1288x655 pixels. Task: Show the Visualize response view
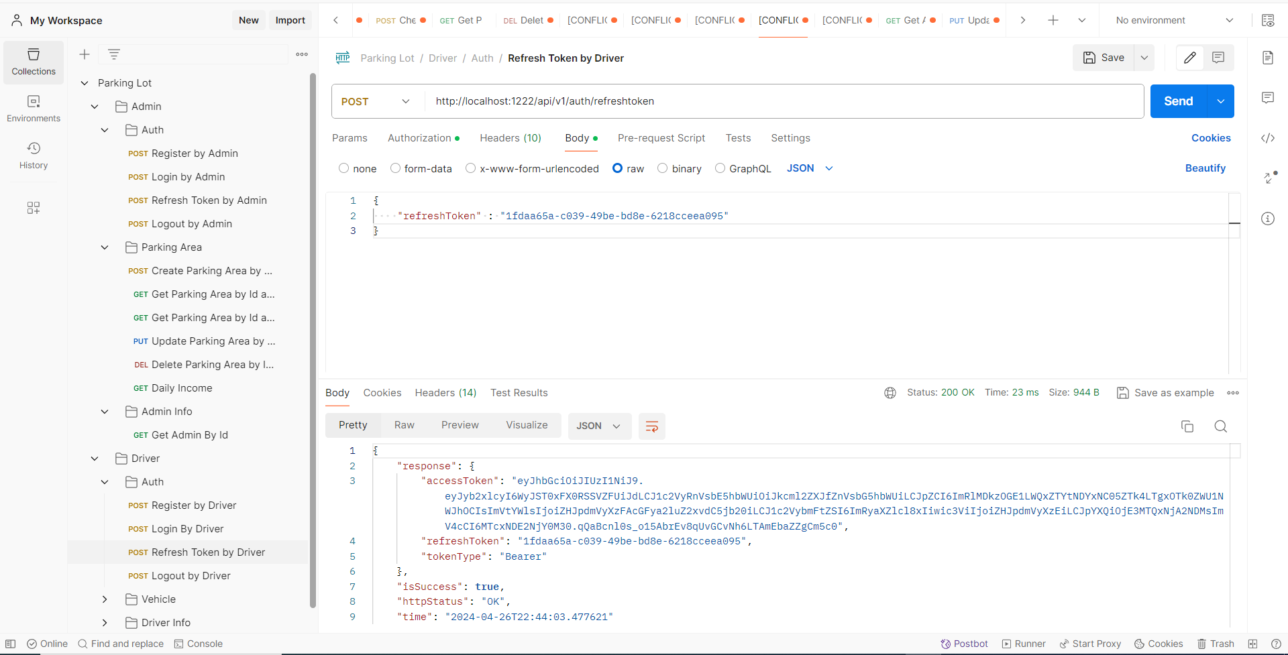pos(527,425)
